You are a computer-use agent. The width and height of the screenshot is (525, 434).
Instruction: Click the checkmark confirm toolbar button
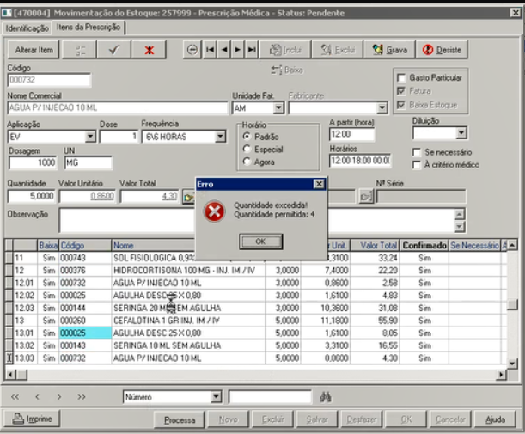pos(114,50)
